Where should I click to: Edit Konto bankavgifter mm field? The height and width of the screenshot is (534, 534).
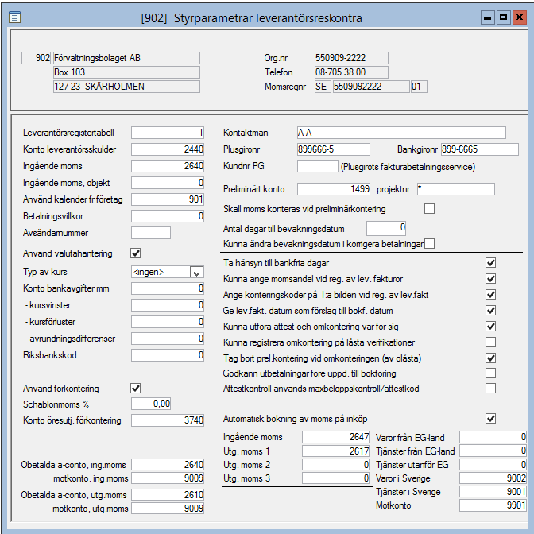tap(168, 288)
